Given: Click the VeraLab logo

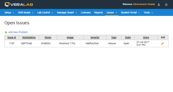Looking at the screenshot, I should pos(19,4).
